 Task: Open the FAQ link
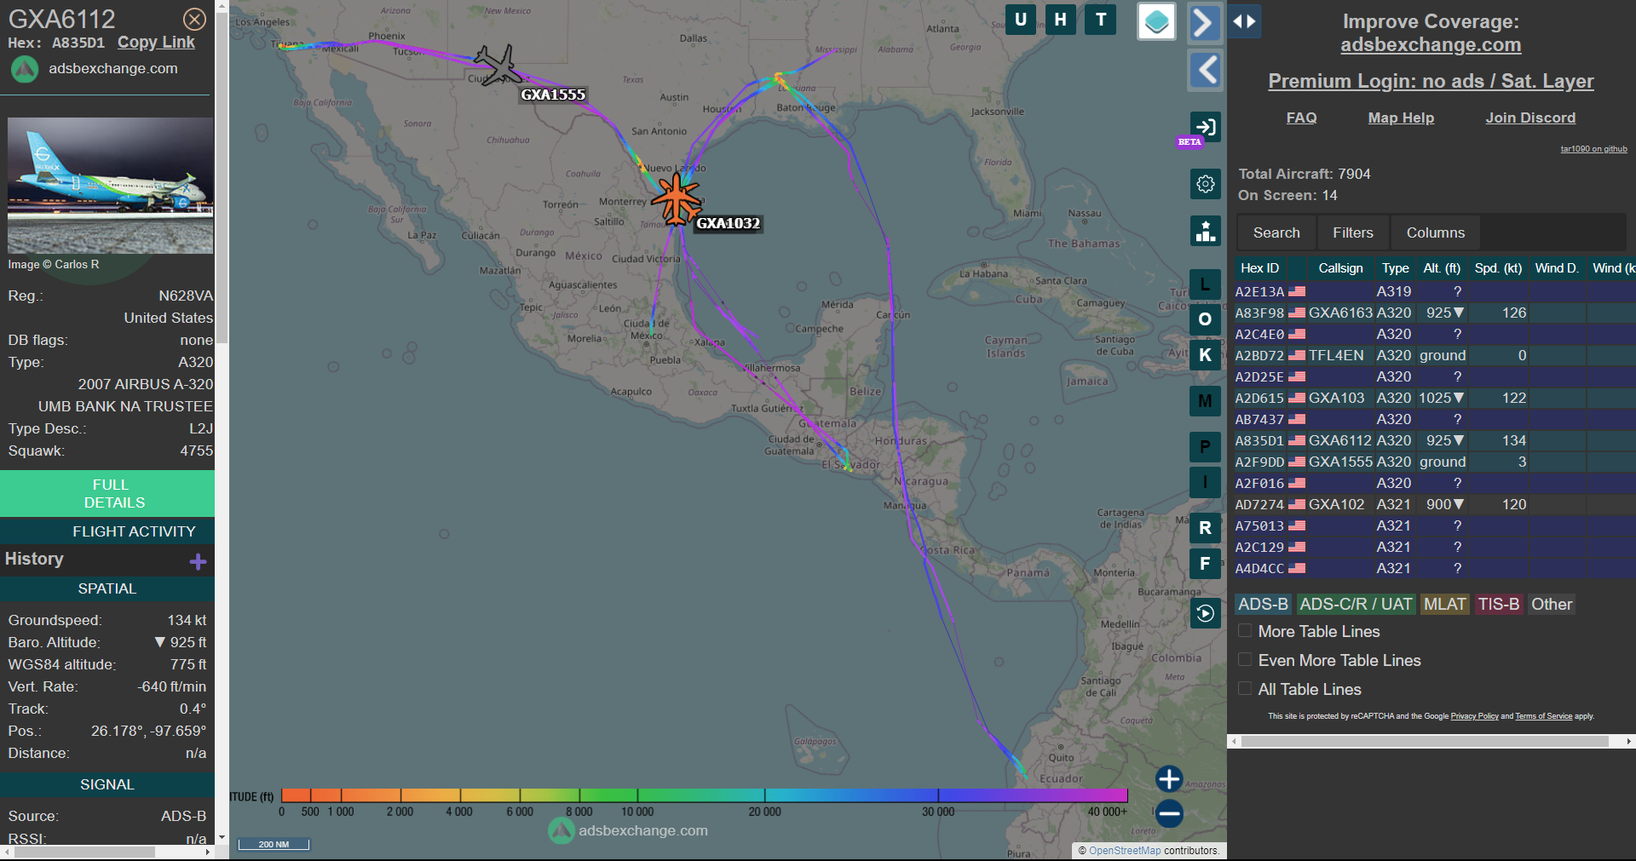tap(1301, 118)
